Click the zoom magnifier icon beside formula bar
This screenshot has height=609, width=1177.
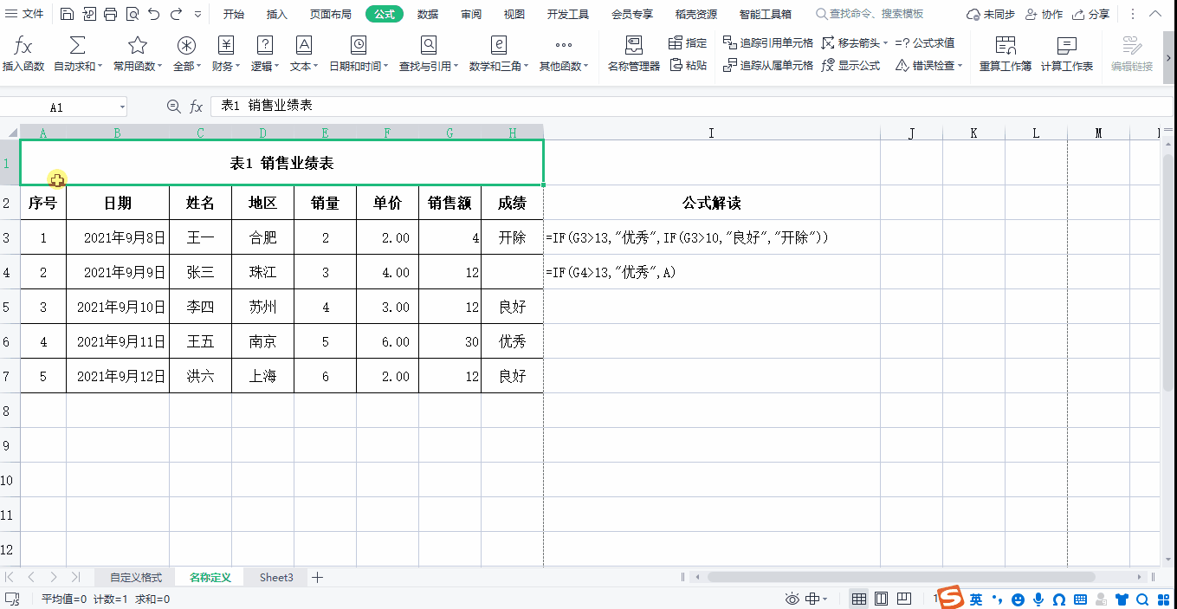(x=174, y=107)
